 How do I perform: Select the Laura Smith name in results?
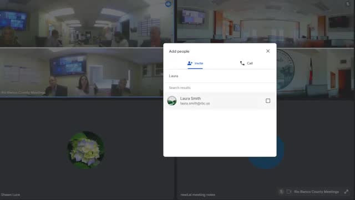pyautogui.click(x=190, y=98)
